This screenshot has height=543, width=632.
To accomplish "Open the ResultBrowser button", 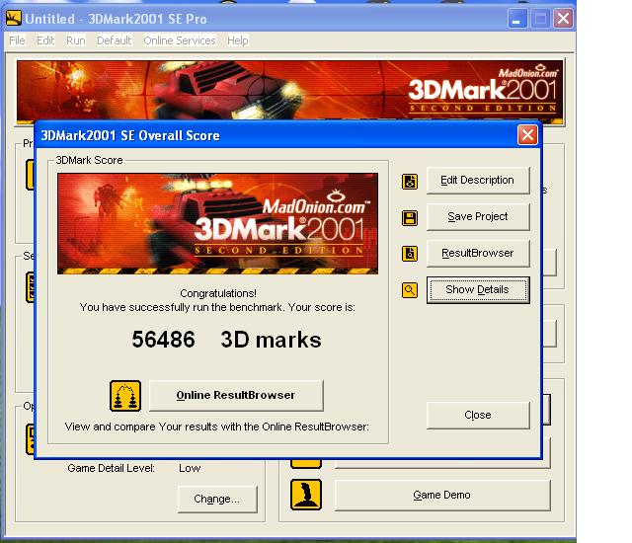I will (x=478, y=253).
